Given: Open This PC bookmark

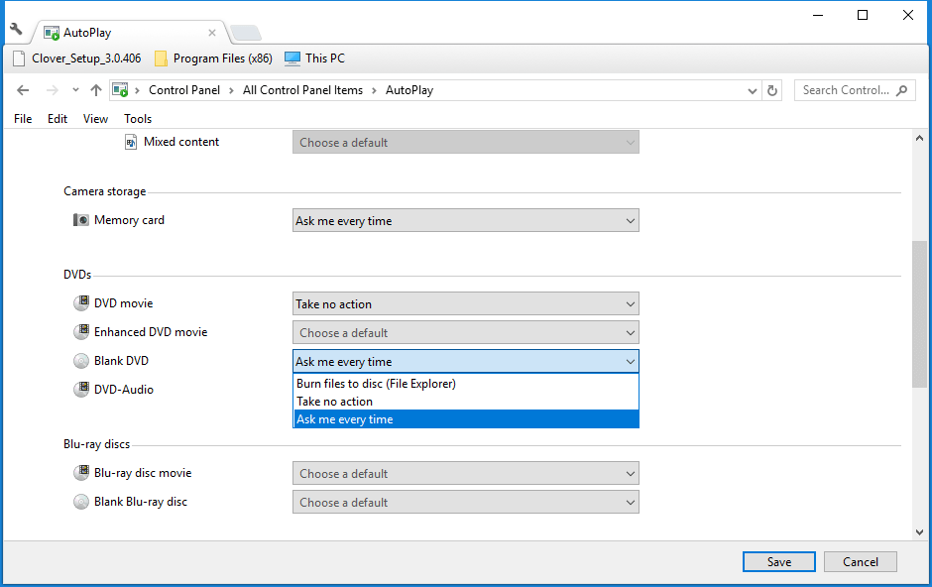Looking at the screenshot, I should (x=314, y=59).
